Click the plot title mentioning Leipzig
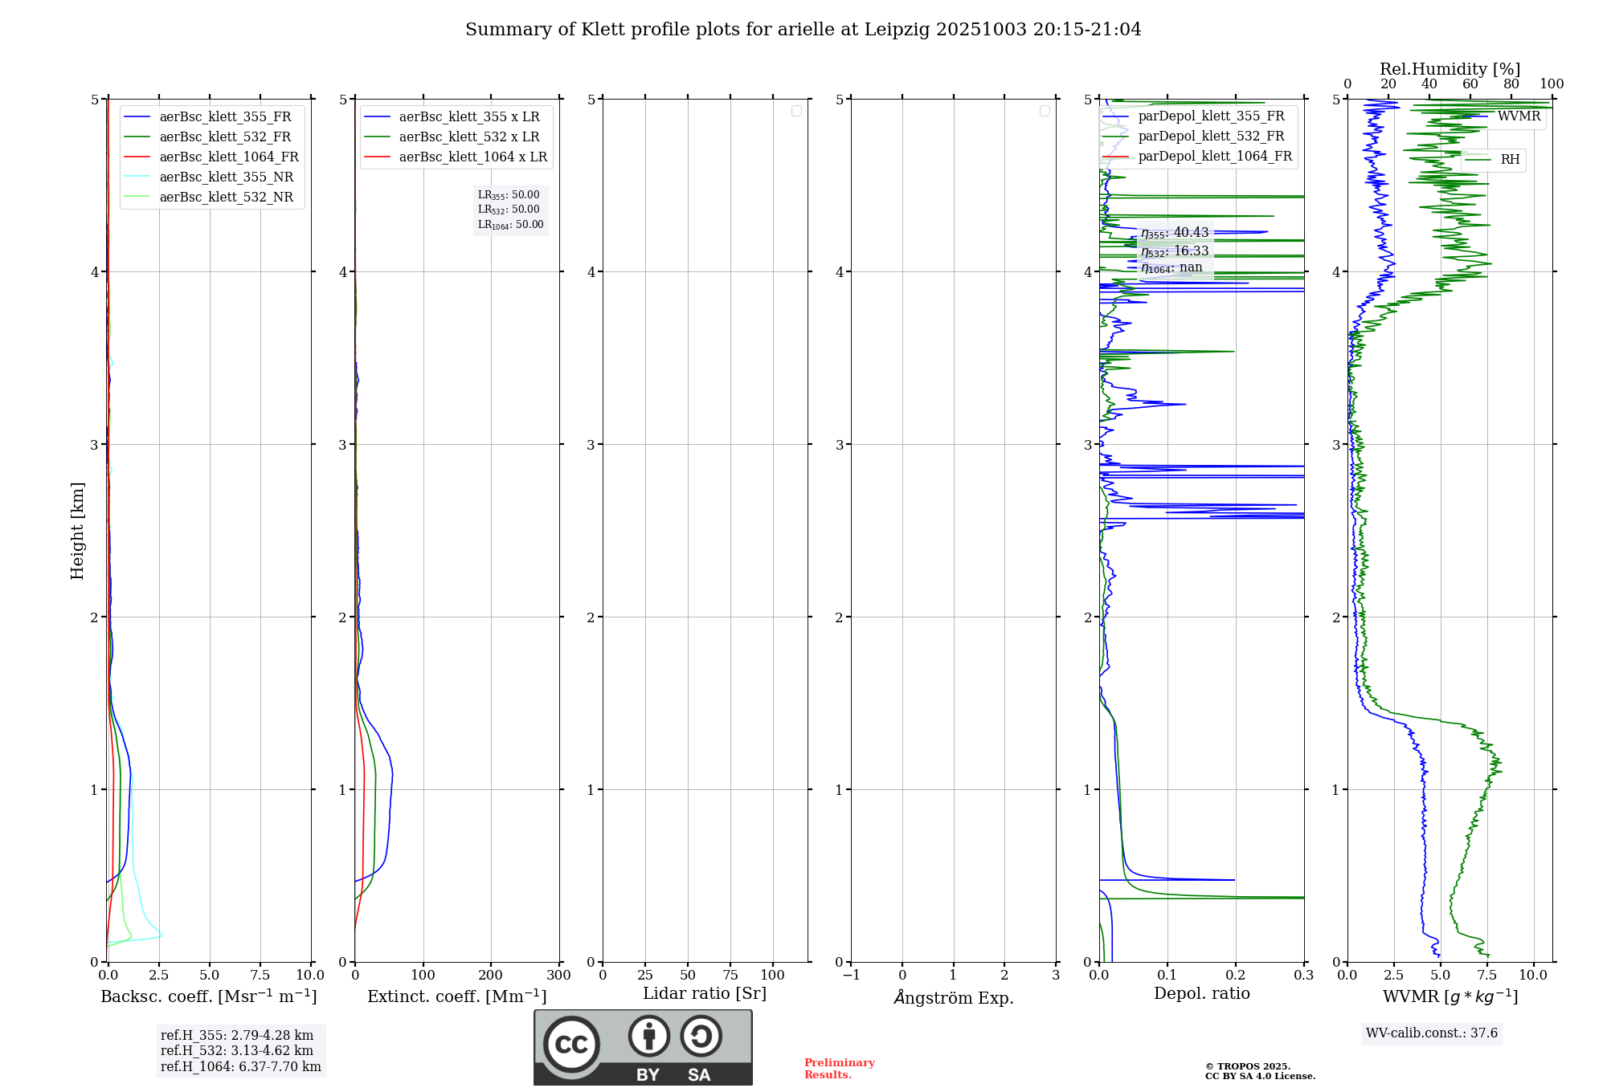This screenshot has width=1607, height=1092. coord(803,30)
